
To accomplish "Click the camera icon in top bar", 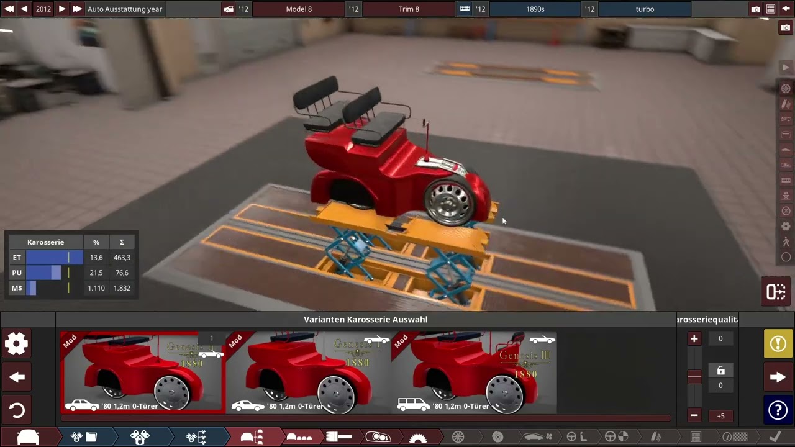I will coord(755,9).
